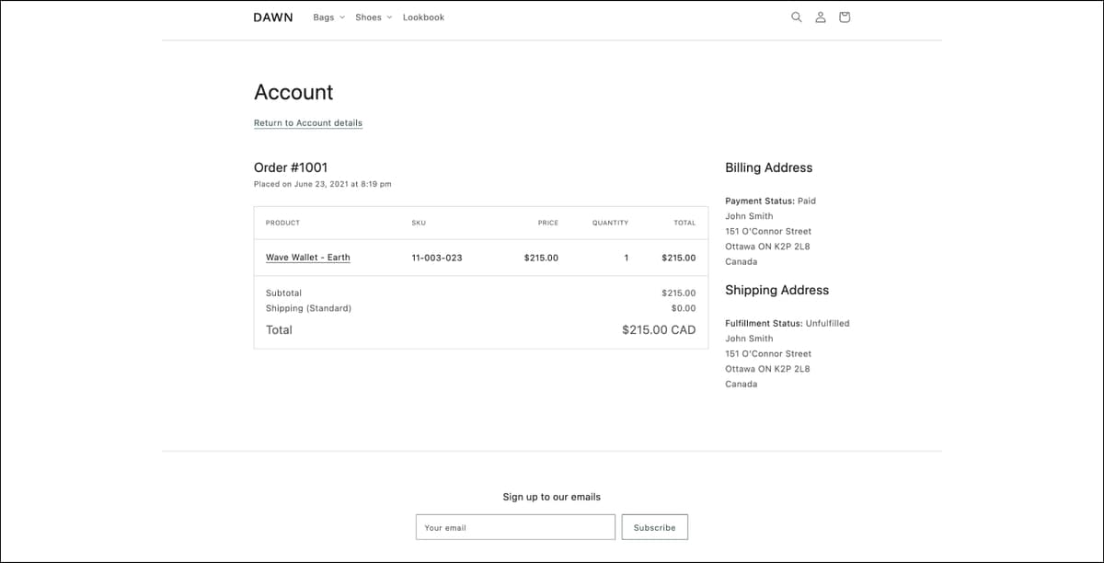Click the Subtotal label
Viewport: 1104px width, 563px height.
tap(283, 293)
